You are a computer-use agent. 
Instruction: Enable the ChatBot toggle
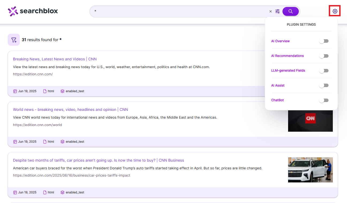tap(324, 100)
